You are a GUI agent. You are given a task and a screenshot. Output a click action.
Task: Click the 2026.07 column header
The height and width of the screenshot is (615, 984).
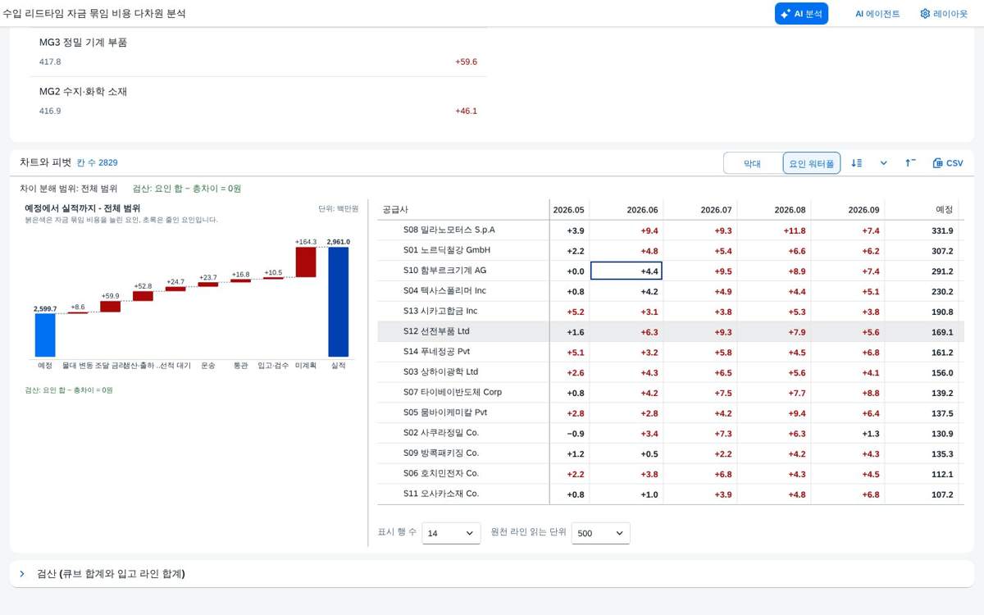[x=700, y=210]
